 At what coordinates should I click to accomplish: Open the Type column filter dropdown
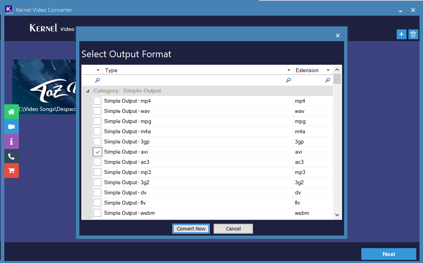coord(289,70)
